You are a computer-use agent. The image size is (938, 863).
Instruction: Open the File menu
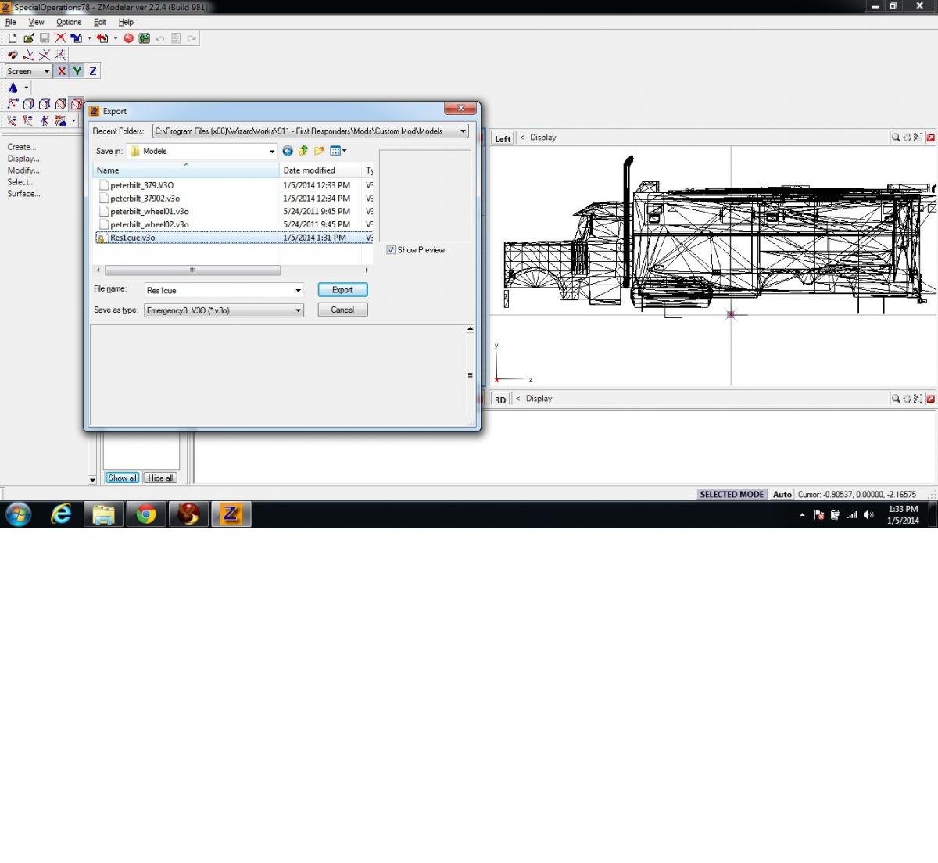11,22
